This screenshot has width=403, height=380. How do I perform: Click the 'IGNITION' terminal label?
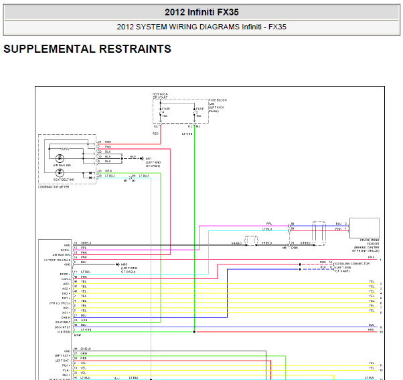64,332
